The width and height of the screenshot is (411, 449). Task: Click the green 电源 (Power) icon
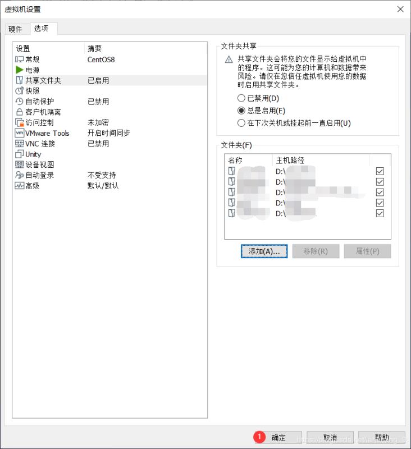click(x=20, y=70)
